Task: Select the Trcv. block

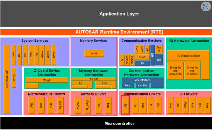Action: click(128, 85)
